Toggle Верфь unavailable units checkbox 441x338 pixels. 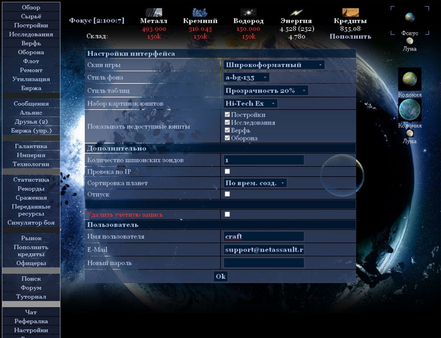click(227, 130)
